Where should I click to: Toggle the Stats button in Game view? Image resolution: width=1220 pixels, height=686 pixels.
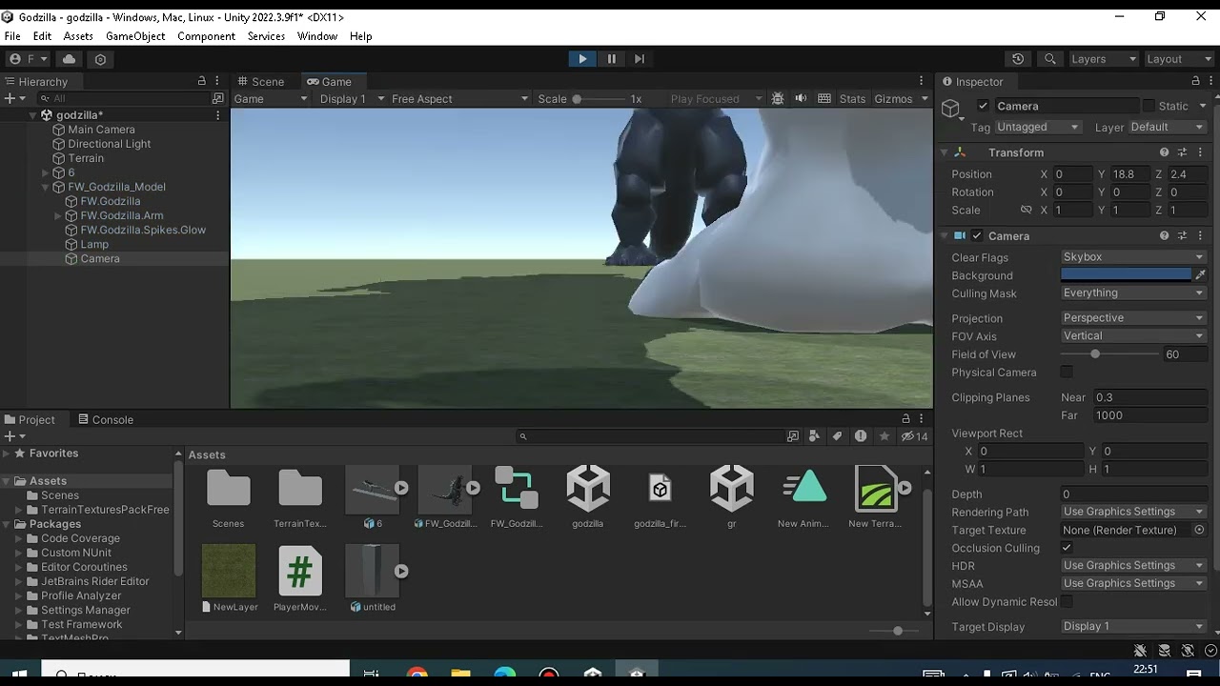pos(853,99)
